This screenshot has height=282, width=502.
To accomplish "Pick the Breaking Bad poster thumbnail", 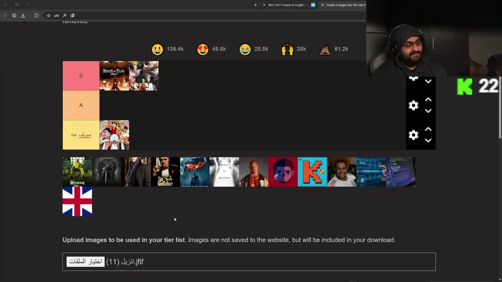I will point(77,172).
